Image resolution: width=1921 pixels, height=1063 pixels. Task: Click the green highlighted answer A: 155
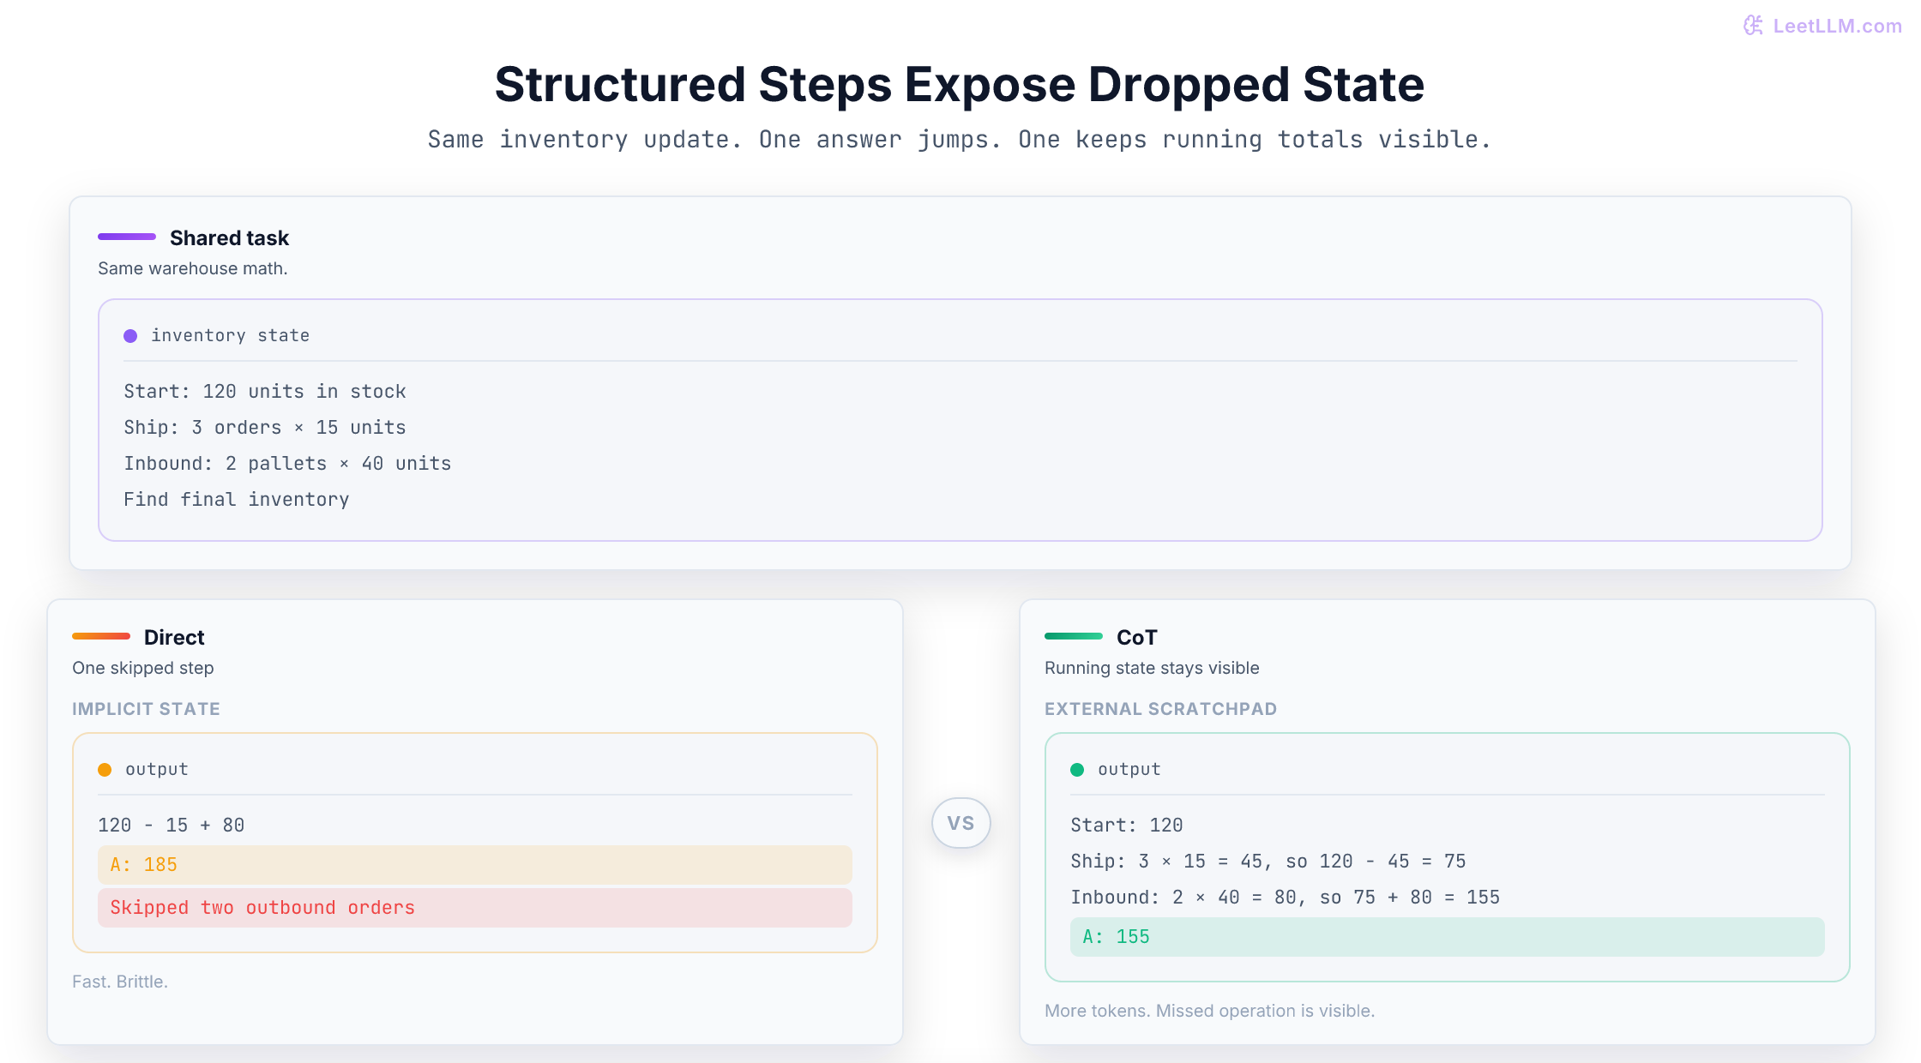coord(1448,937)
